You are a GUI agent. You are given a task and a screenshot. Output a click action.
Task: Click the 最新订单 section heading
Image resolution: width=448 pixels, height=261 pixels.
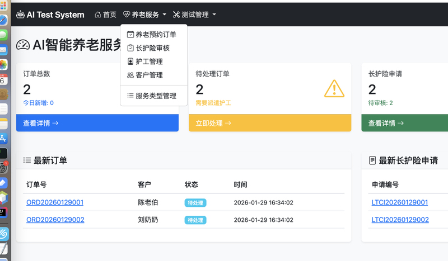50,160
